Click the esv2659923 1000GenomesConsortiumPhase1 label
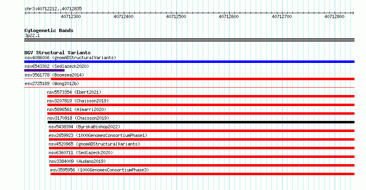The height and width of the screenshot is (190, 366). [98, 135]
